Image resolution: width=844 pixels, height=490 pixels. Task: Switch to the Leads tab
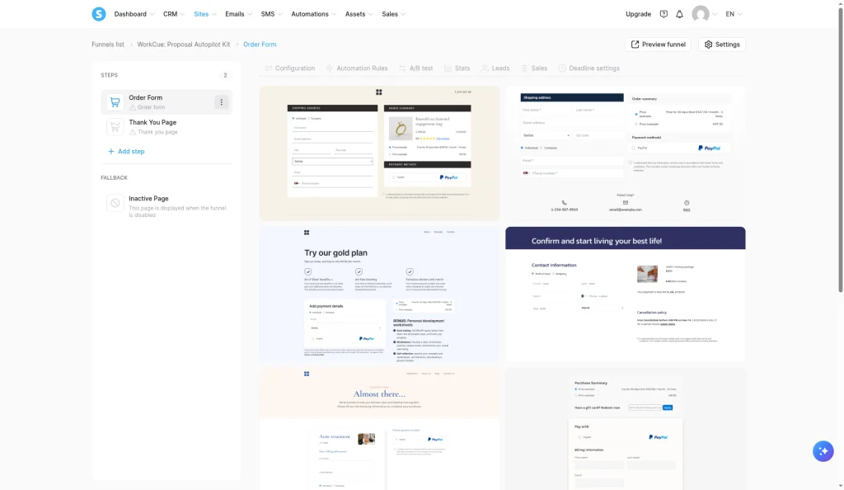click(x=495, y=68)
